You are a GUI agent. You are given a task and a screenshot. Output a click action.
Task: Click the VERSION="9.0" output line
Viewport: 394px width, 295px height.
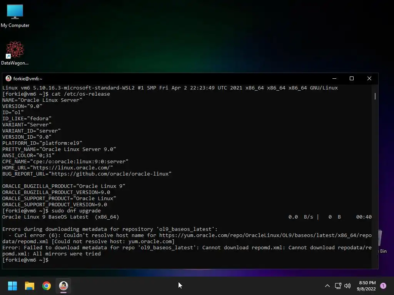pos(22,106)
